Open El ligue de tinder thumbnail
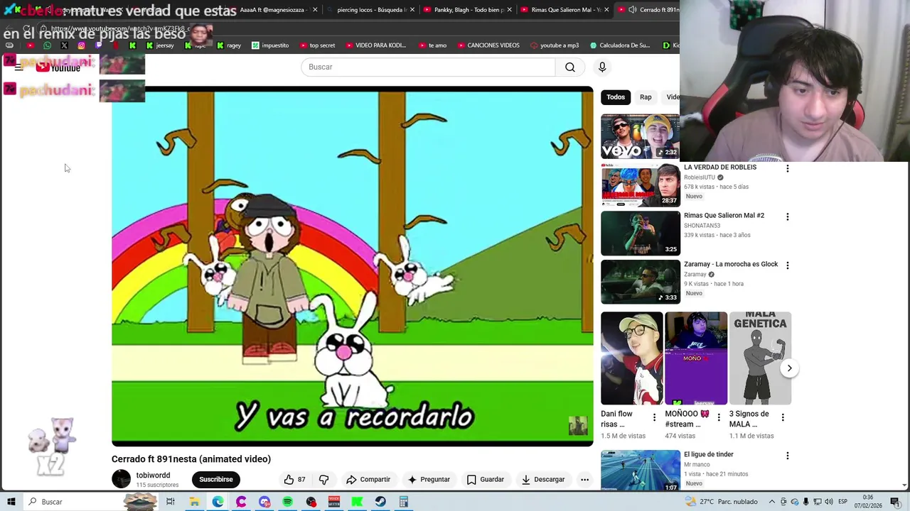This screenshot has width=910, height=511. coord(641,471)
